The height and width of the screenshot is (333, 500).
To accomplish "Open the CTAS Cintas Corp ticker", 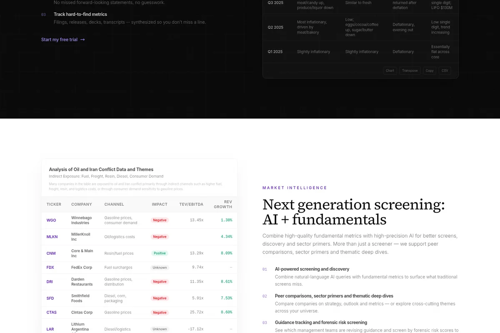I will [51, 312].
